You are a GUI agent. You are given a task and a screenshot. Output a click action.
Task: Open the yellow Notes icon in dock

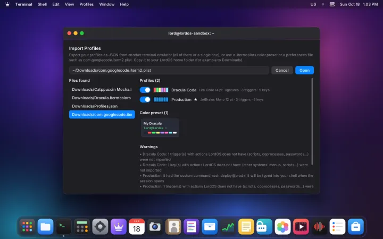pyautogui.click(x=246, y=227)
